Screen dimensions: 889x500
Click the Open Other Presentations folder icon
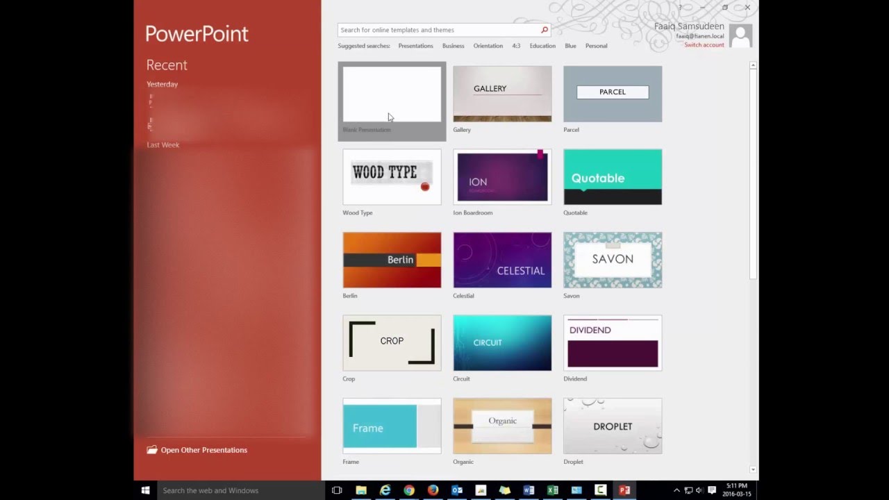click(x=152, y=450)
